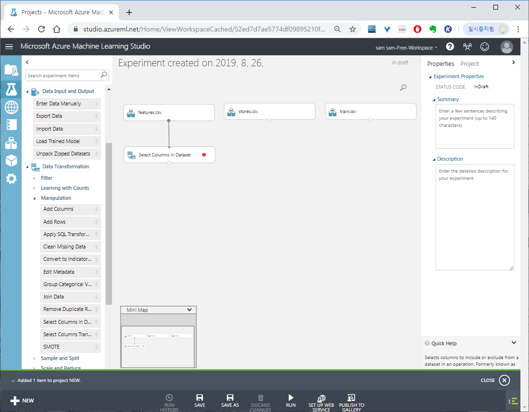Screen dimensions: 529x412
Task: Select the train.csv dataset module
Action: 370,112
